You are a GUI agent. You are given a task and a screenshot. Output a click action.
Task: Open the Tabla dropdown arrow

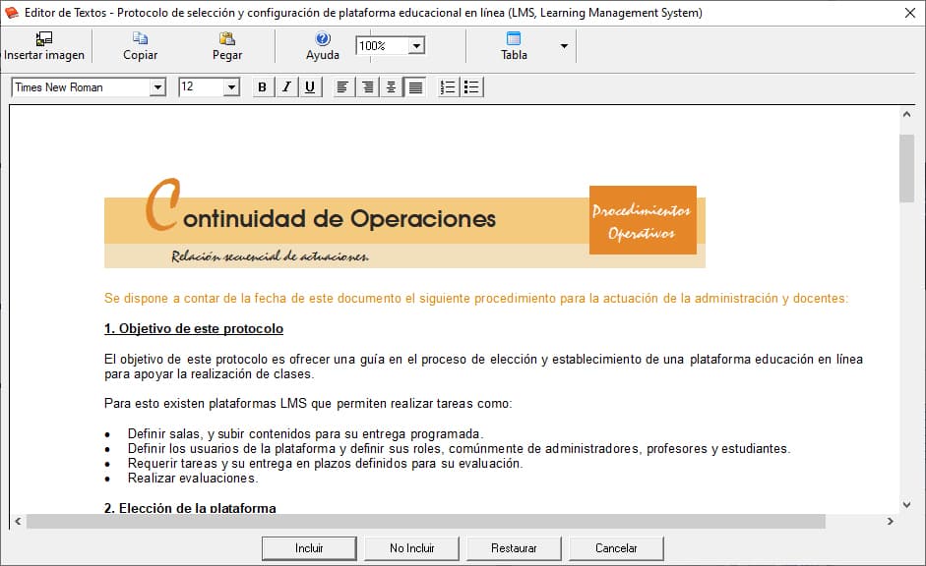pyautogui.click(x=564, y=46)
